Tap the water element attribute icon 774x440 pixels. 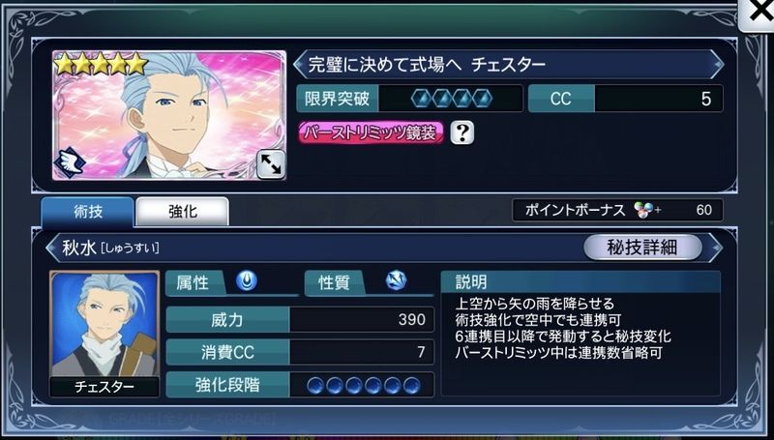(x=246, y=281)
